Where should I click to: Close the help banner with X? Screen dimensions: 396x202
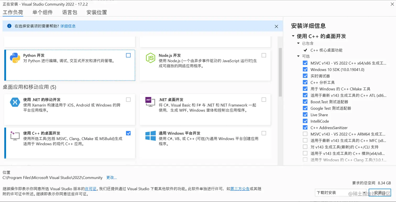point(276,26)
